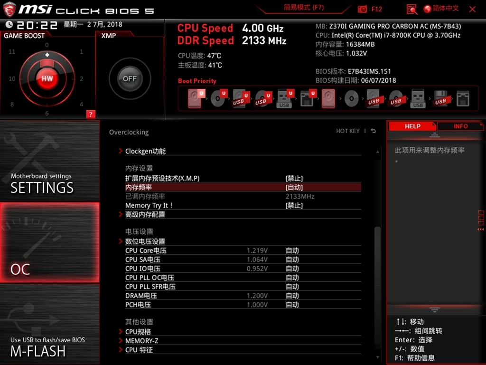Screen dimensions: 486x365
Task: Select UEFI USB hard disk boot icon
Action: [x=241, y=98]
